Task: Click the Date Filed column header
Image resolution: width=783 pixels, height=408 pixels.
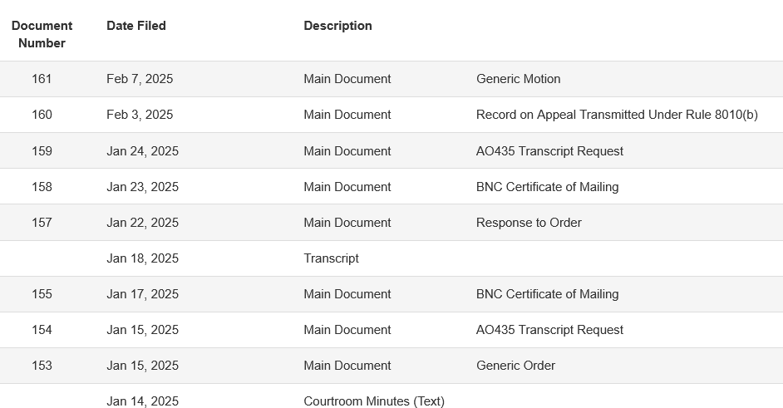Action: 136,26
